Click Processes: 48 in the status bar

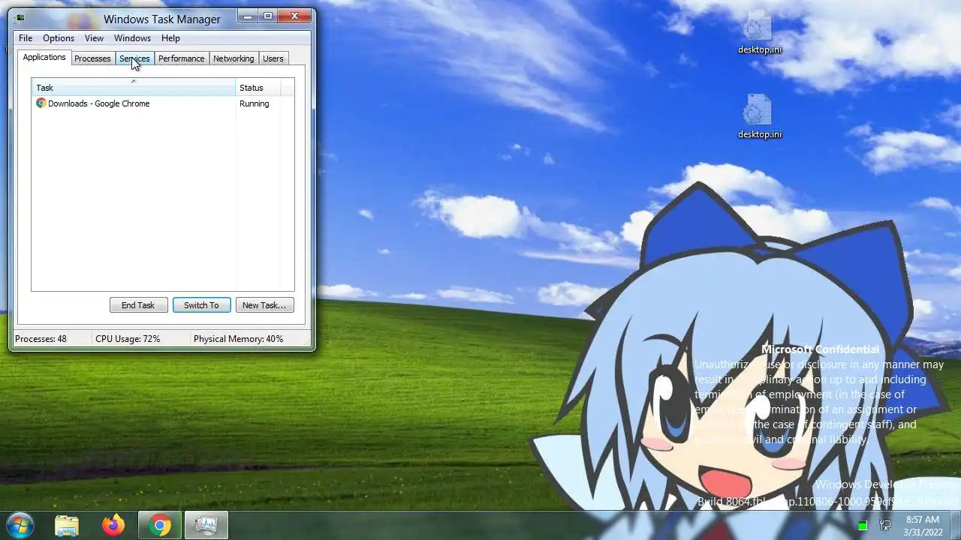tap(41, 339)
